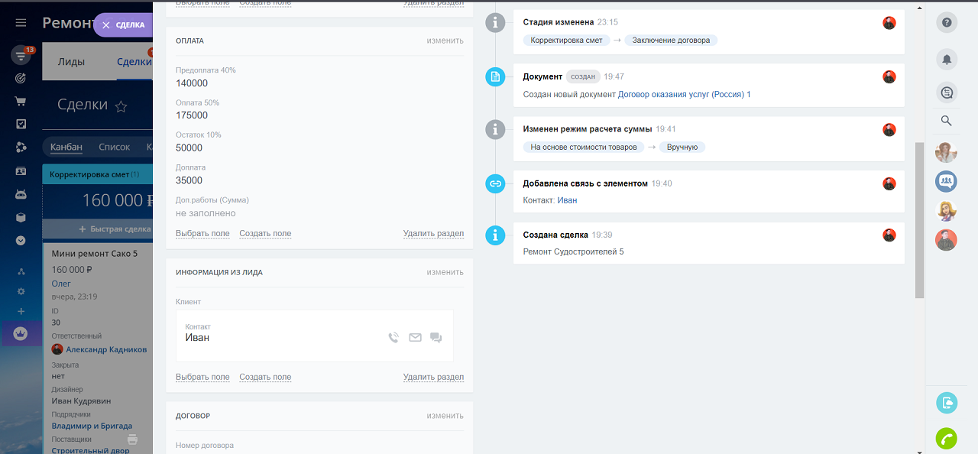Click the vertical scrollbar of timeline

pyautogui.click(x=920, y=219)
